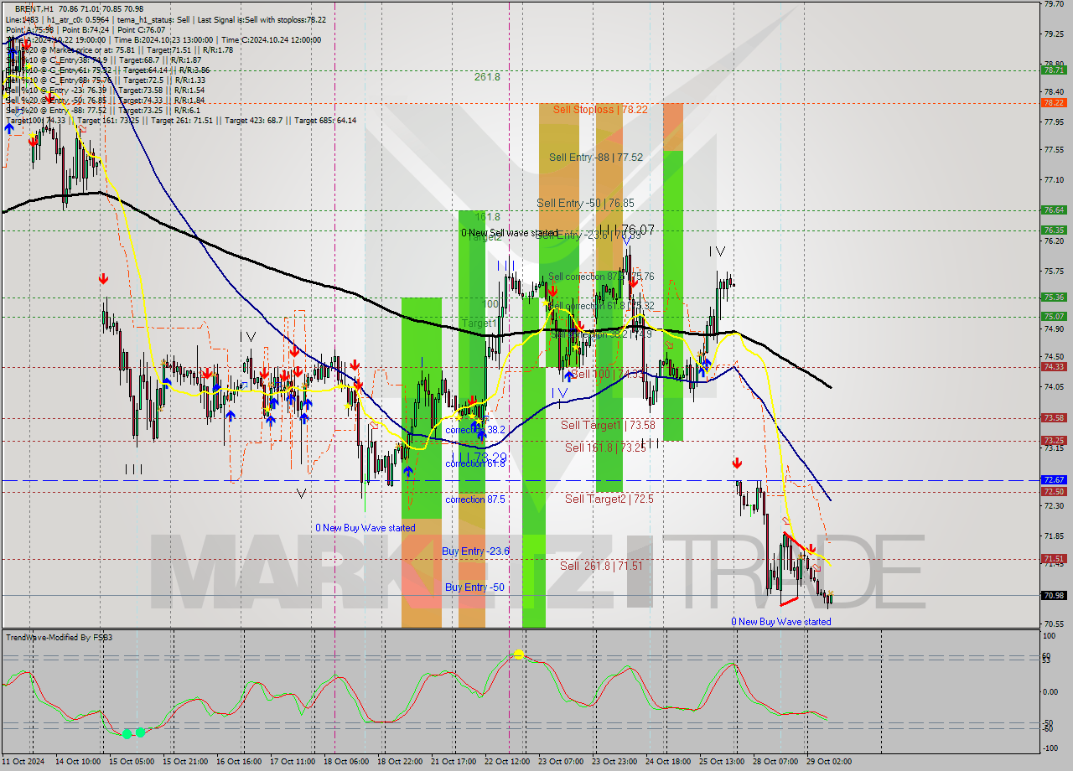
Task: Click the 'I I I 76.07' wave label
Action: click(629, 229)
